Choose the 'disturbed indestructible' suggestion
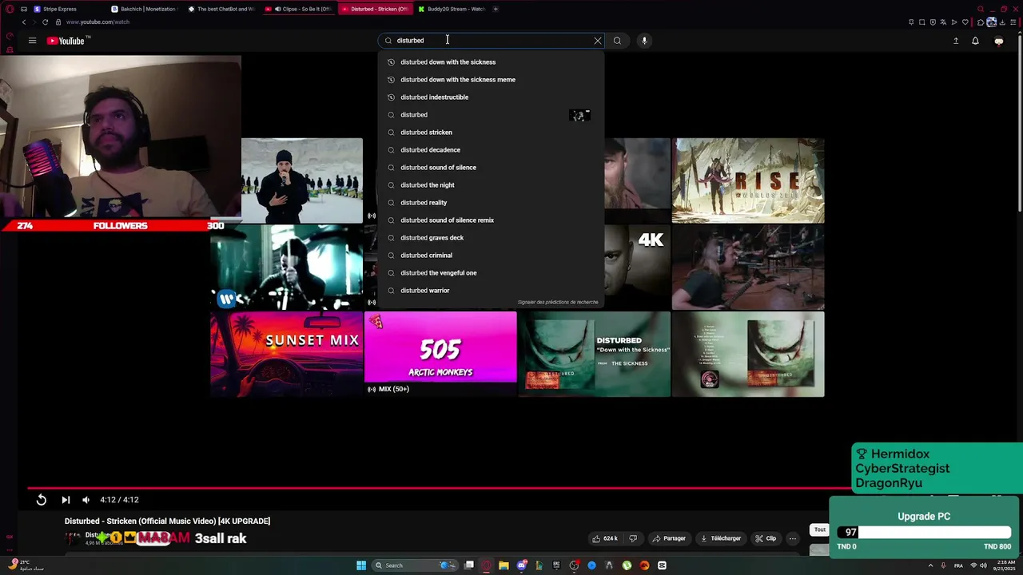The width and height of the screenshot is (1023, 575). click(492, 97)
